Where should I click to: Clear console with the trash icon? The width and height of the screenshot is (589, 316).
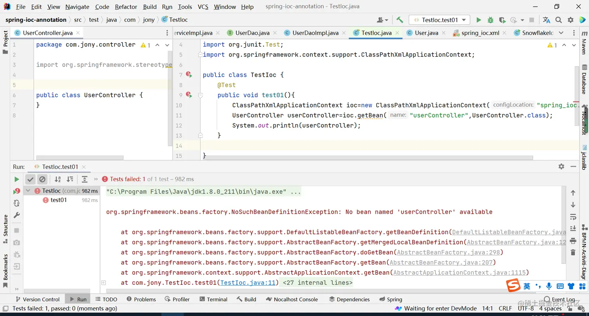tap(573, 253)
